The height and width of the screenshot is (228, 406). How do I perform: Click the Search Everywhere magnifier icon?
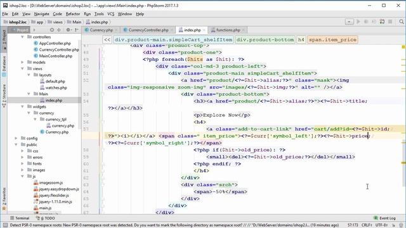click(x=402, y=22)
